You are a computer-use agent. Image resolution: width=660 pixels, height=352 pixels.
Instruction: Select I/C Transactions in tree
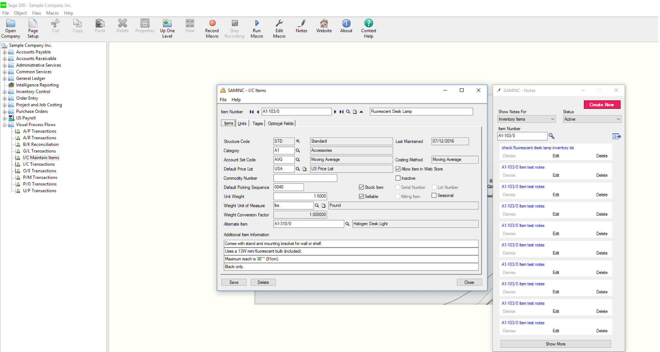point(39,164)
